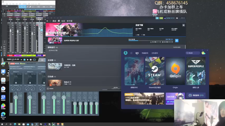Open File Explorer from the taskbar
This screenshot has height=126, width=225.
[19, 124]
